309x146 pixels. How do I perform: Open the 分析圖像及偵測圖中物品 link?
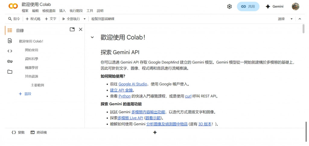167,124
